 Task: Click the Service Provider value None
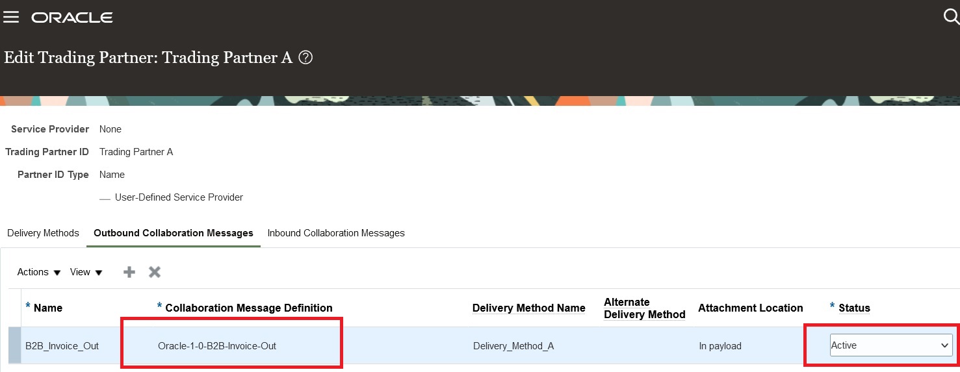click(110, 129)
